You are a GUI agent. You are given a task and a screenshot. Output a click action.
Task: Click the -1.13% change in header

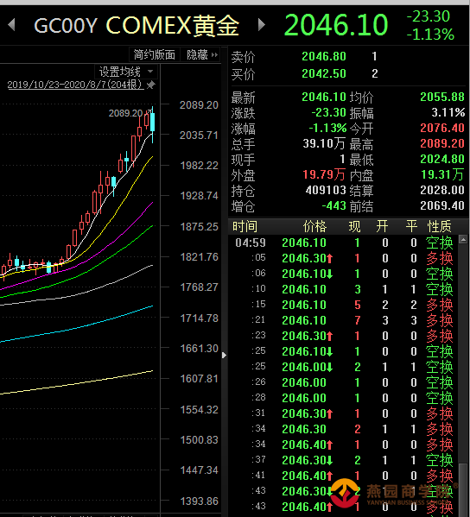[x=430, y=35]
